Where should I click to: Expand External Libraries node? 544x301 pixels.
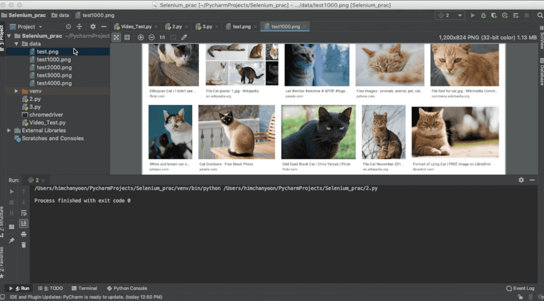[x=9, y=131]
